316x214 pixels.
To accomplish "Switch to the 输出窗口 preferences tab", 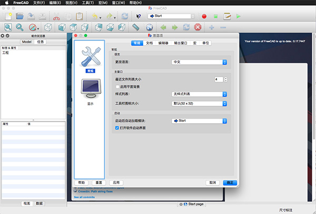I will (x=181, y=43).
